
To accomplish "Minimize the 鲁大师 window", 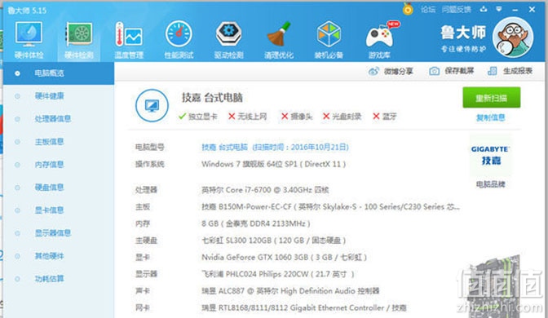I will (x=515, y=10).
